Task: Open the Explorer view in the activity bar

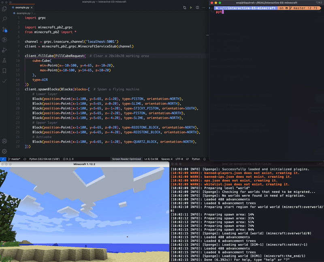Action: 4,9
